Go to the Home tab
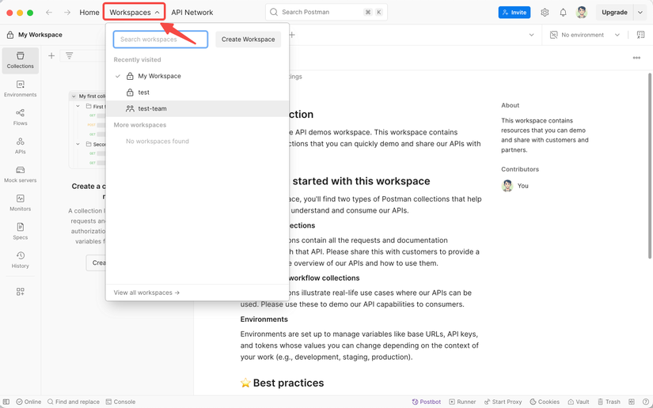The width and height of the screenshot is (653, 408). [x=89, y=13]
